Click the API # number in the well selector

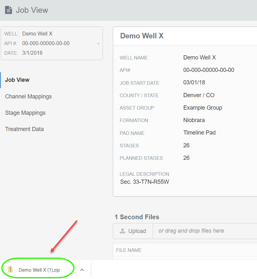click(x=46, y=43)
